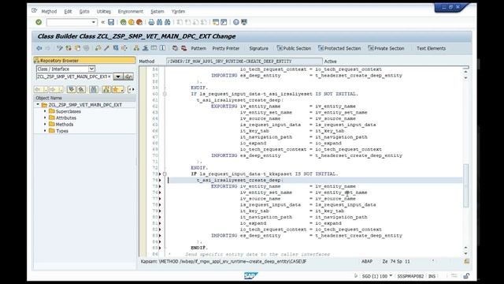
Task: Click the Other Object icon
Action: [x=77, y=48]
